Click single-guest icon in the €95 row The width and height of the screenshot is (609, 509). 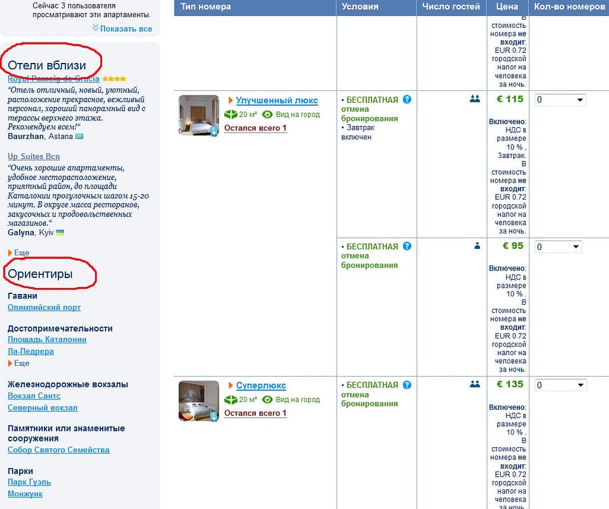477,246
